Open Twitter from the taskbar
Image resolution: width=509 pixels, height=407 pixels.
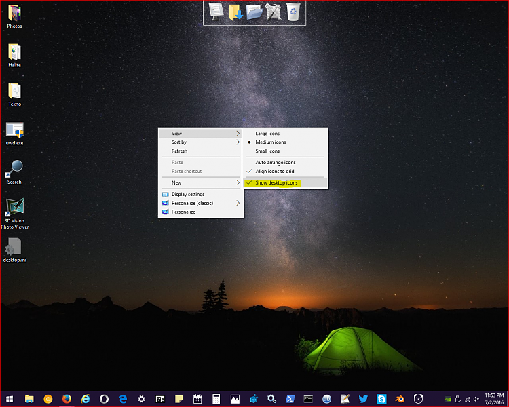(363, 399)
